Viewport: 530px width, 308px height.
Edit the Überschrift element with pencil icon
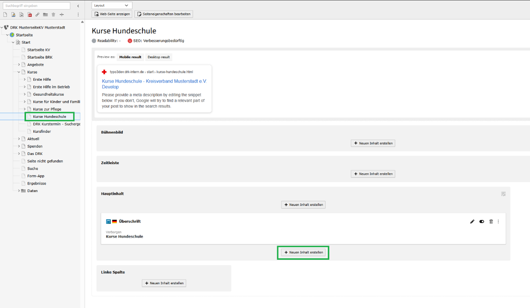[472, 222]
